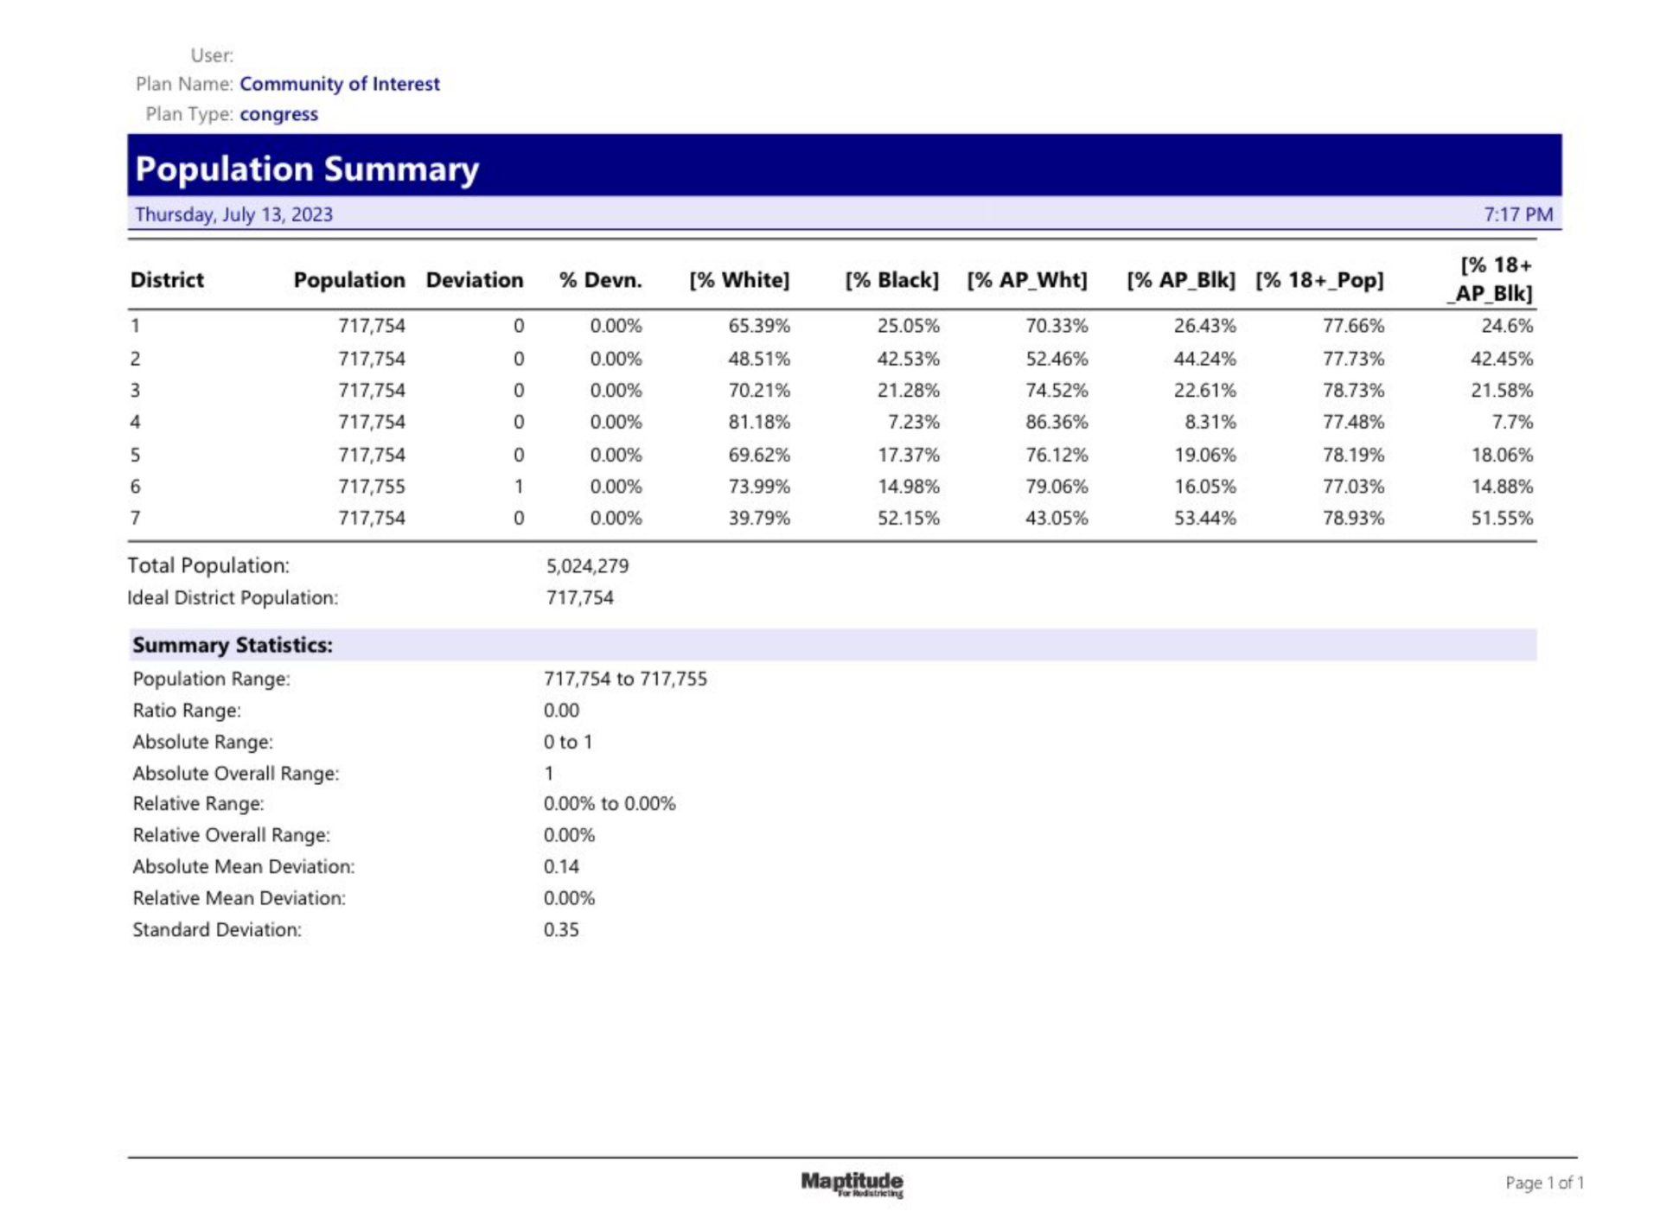Select the District column header
Image resolution: width=1660 pixels, height=1218 pixels.
tap(167, 280)
